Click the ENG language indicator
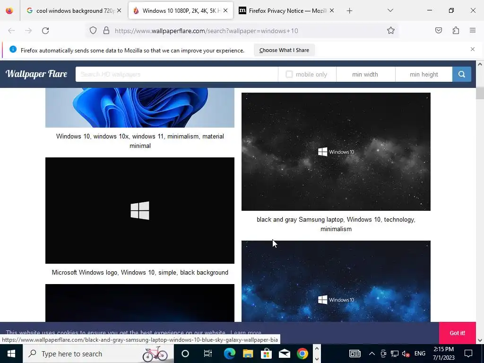 (420, 354)
